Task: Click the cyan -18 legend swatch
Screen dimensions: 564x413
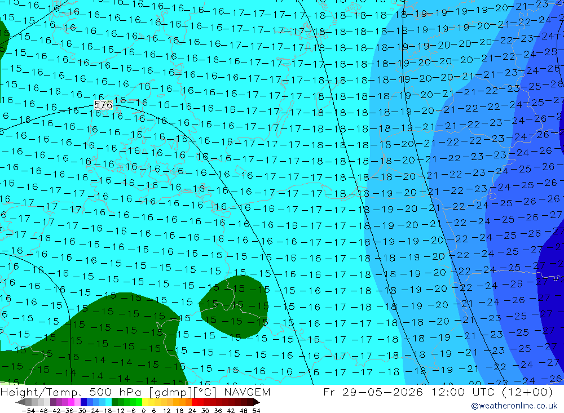Action: pos(108,402)
